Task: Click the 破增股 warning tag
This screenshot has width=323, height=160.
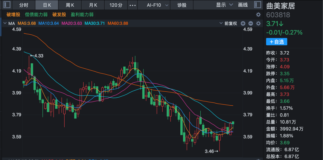Action: point(13,15)
